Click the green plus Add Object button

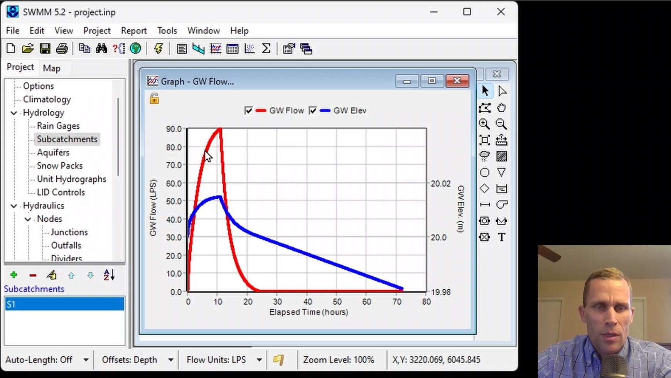point(14,275)
